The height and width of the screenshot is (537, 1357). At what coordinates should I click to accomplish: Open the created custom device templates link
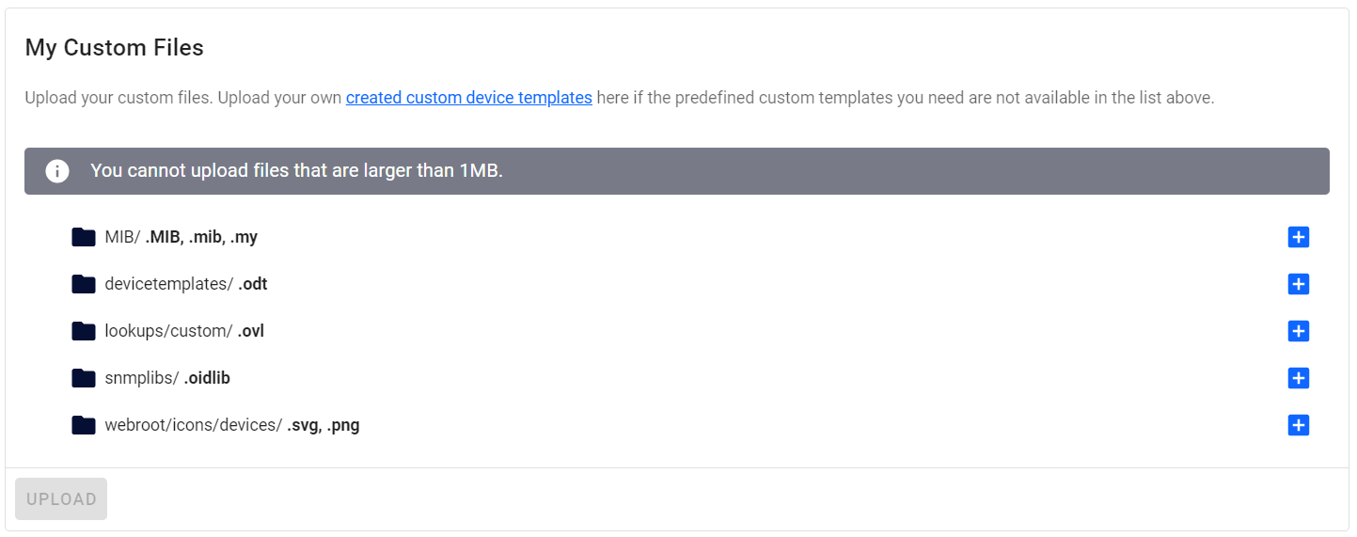468,98
